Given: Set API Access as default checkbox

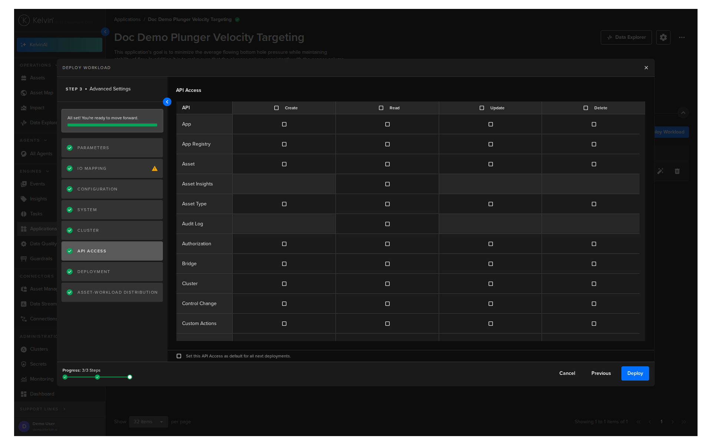Looking at the screenshot, I should click(x=179, y=356).
